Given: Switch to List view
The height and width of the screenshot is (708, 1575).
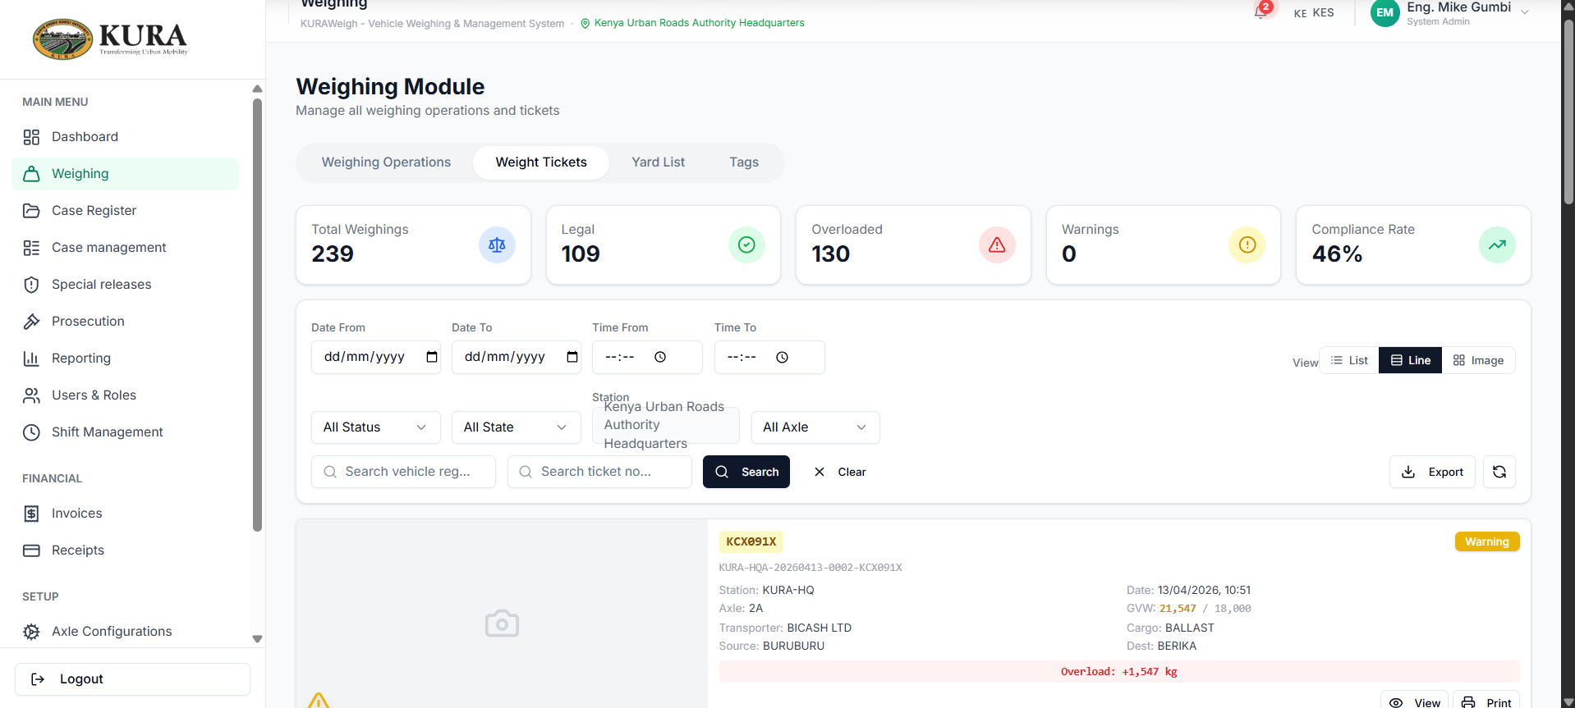Looking at the screenshot, I should point(1349,360).
